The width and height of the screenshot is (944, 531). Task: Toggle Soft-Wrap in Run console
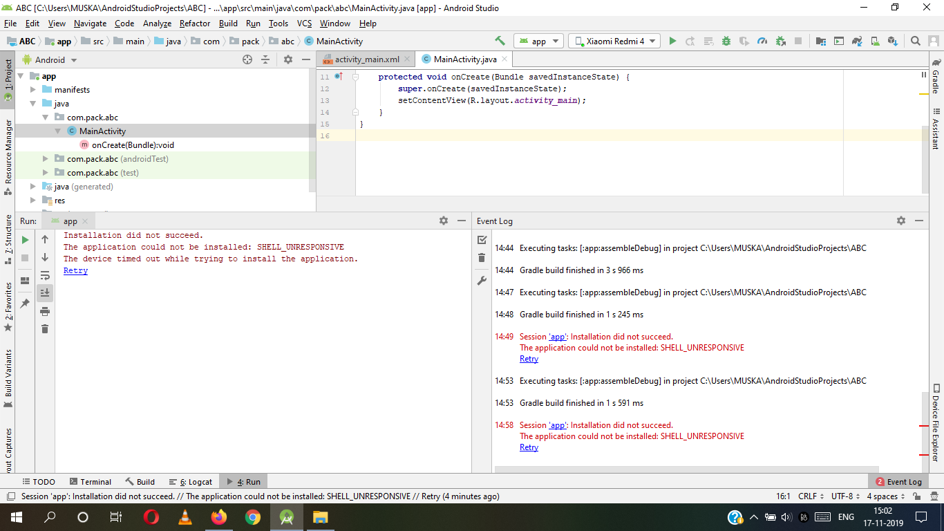(45, 275)
